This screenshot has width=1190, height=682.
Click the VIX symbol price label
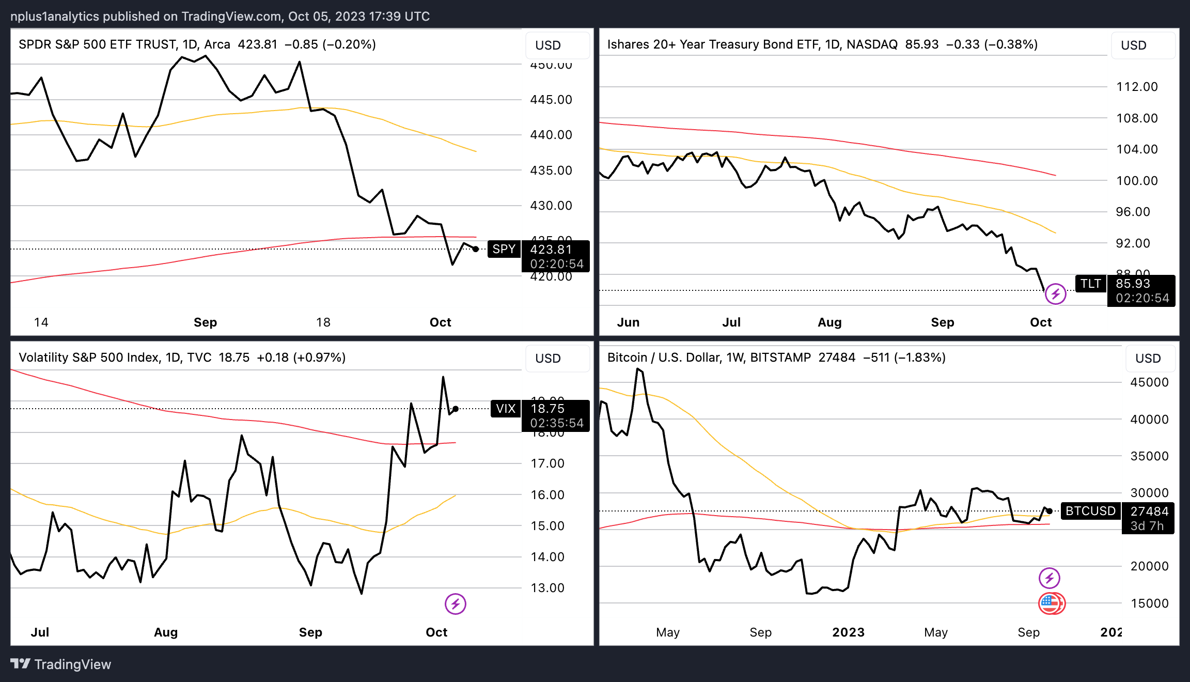tap(505, 409)
